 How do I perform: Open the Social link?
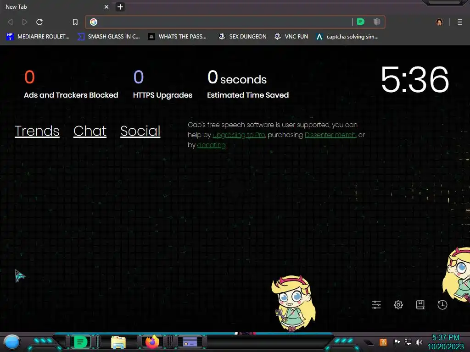pyautogui.click(x=140, y=131)
